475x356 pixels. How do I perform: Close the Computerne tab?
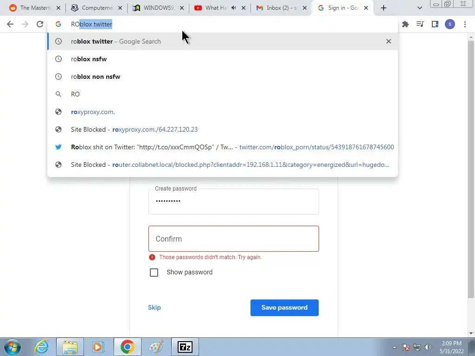120,8
